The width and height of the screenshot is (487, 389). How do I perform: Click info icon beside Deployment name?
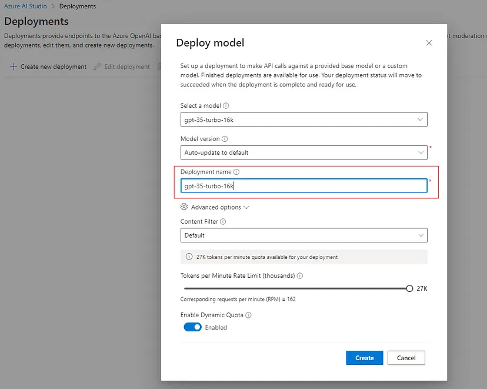click(236, 172)
